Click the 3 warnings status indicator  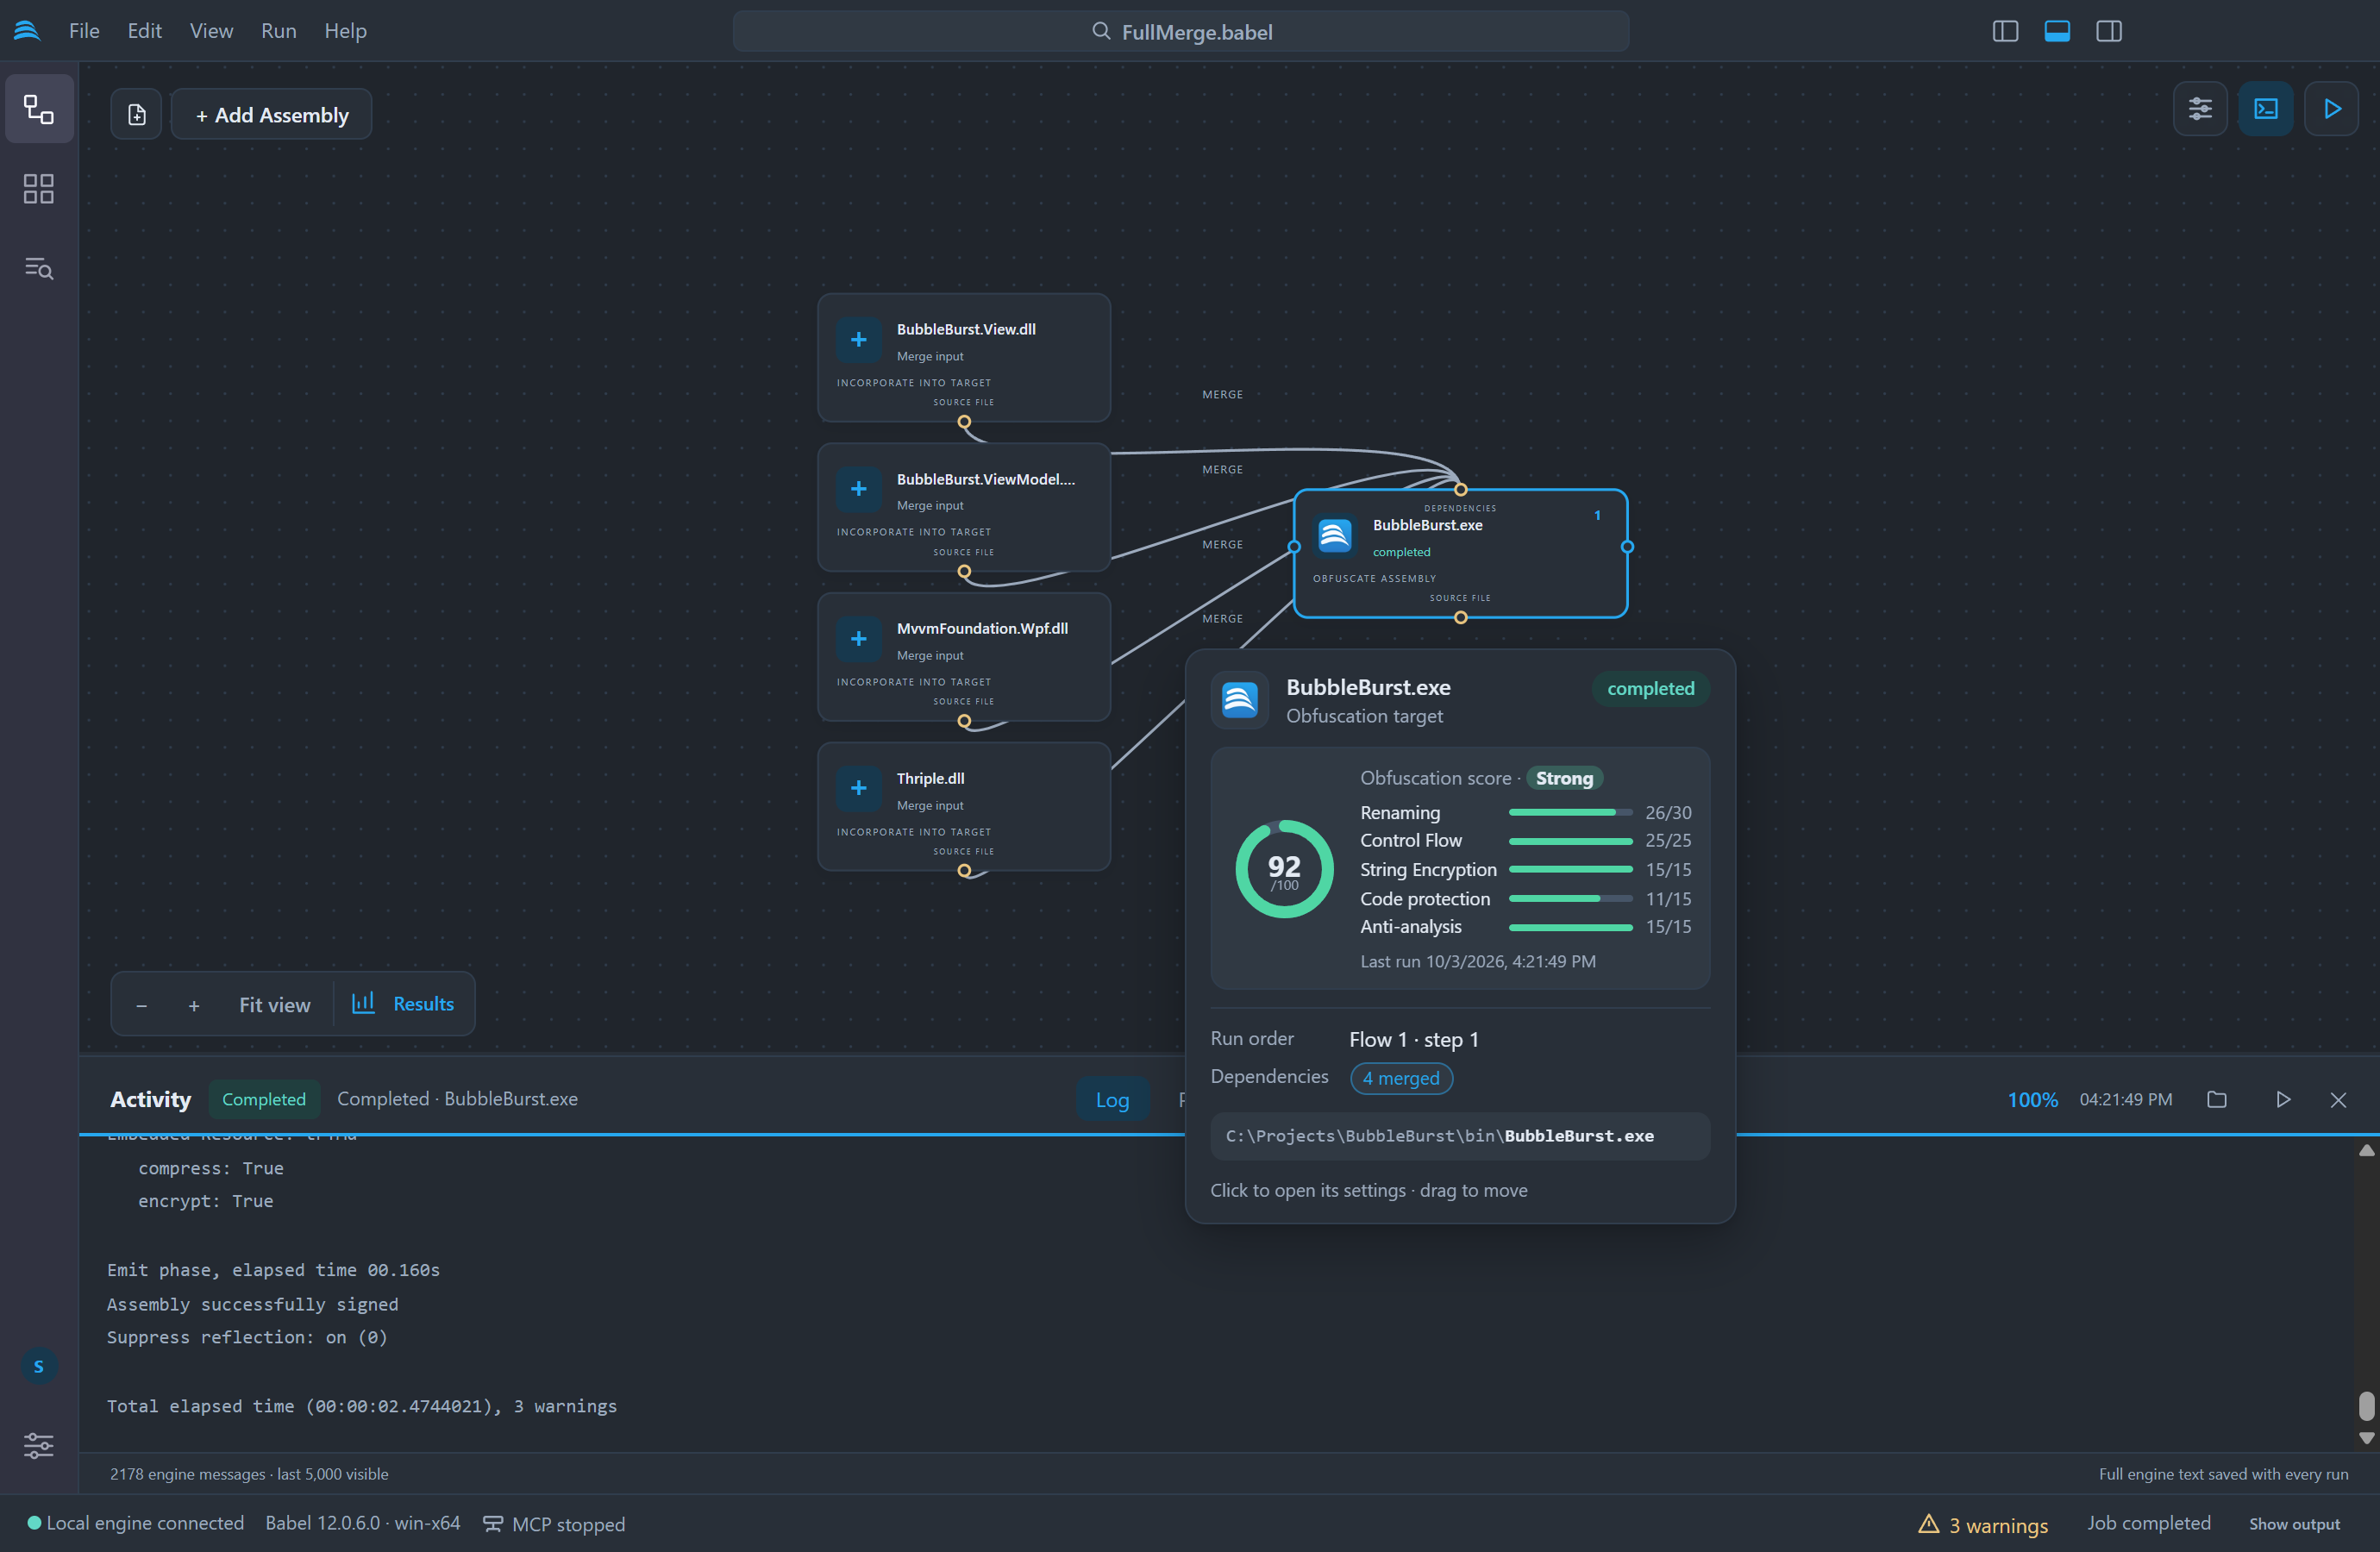(1983, 1525)
